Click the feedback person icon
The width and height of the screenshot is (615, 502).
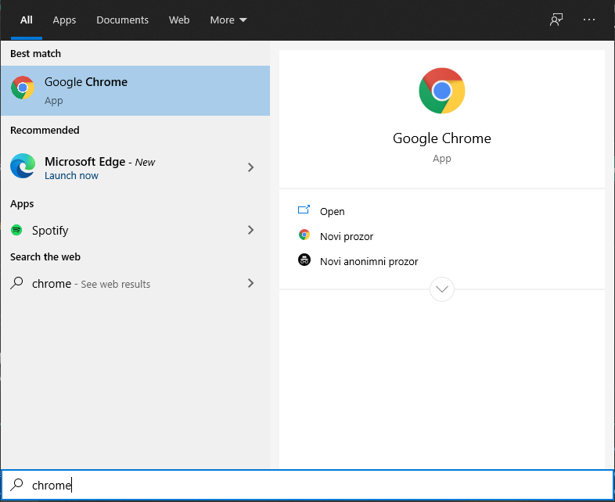556,20
